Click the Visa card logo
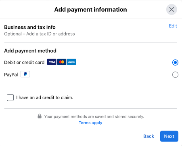The height and width of the screenshot is (146, 182). coord(52,62)
